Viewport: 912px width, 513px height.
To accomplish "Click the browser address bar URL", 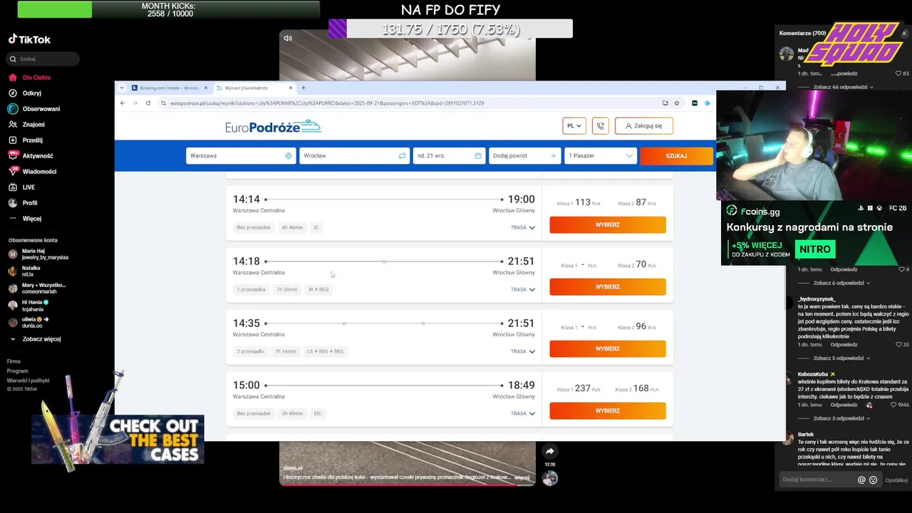I will click(327, 103).
